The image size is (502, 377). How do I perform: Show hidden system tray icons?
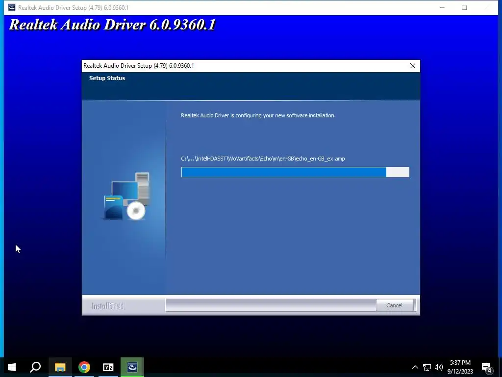[415, 367]
